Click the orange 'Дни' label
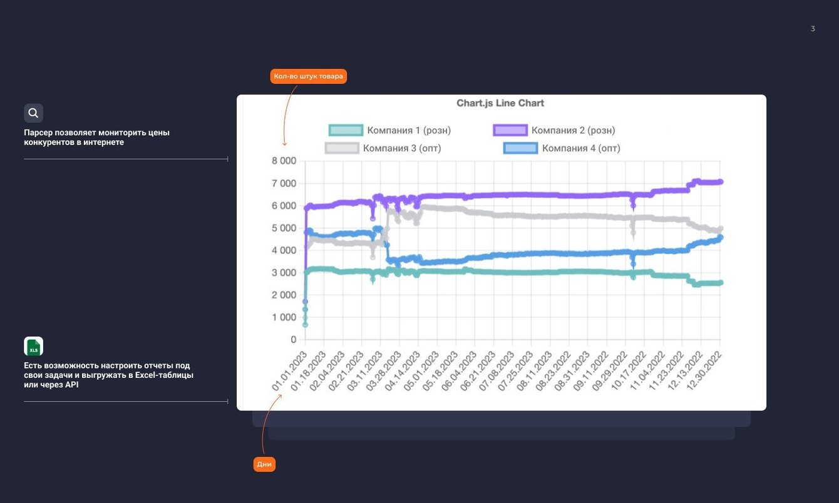 point(264,464)
